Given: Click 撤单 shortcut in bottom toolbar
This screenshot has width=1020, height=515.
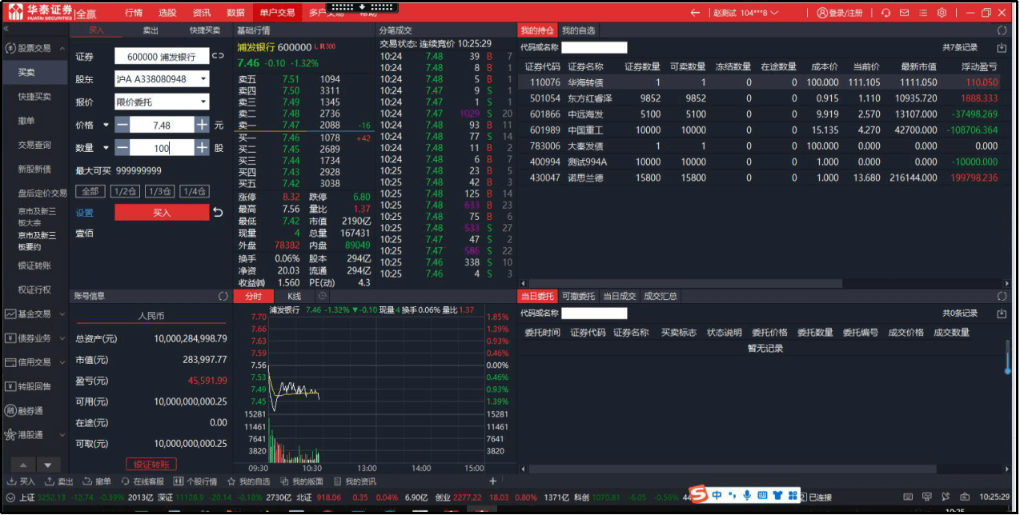Looking at the screenshot, I should tap(97, 481).
